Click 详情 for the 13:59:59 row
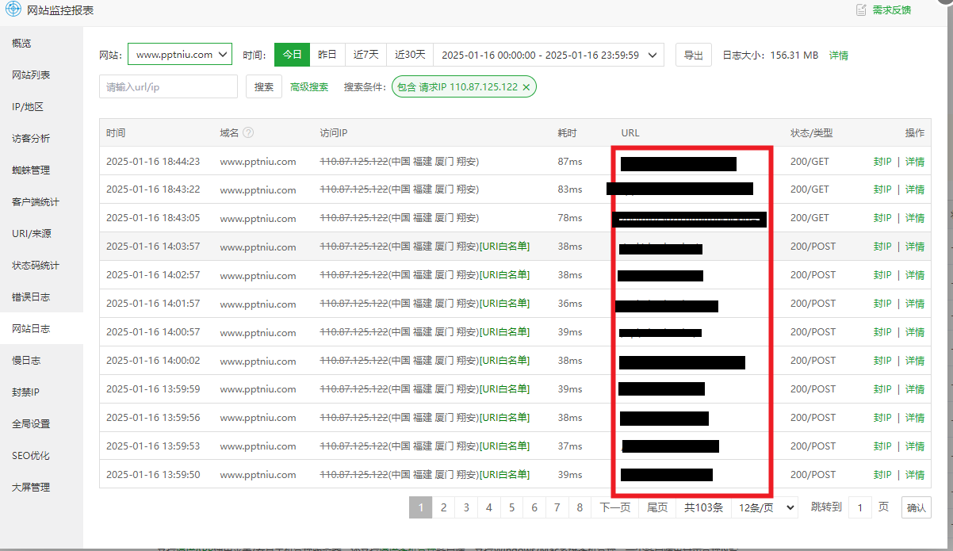 [915, 389]
